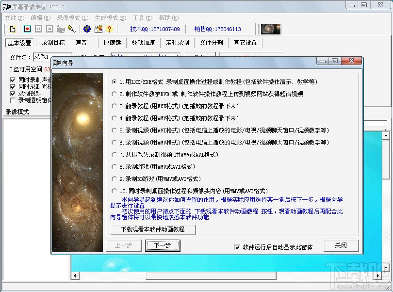Open help via the question mark icon
The width and height of the screenshot is (393, 292).
109,29
